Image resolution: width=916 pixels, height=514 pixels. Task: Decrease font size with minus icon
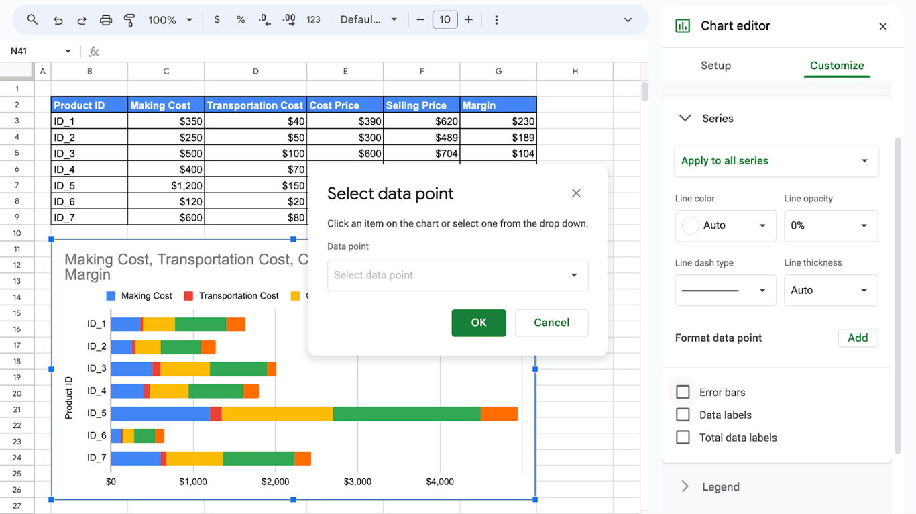tap(420, 20)
